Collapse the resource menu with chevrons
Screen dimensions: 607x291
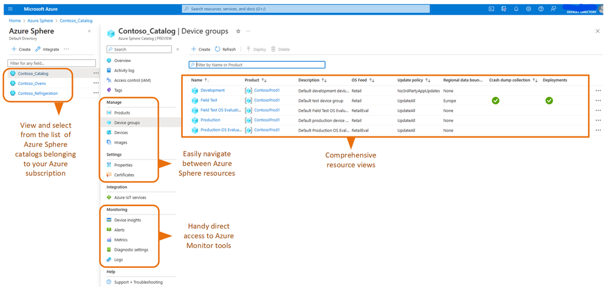[177, 50]
